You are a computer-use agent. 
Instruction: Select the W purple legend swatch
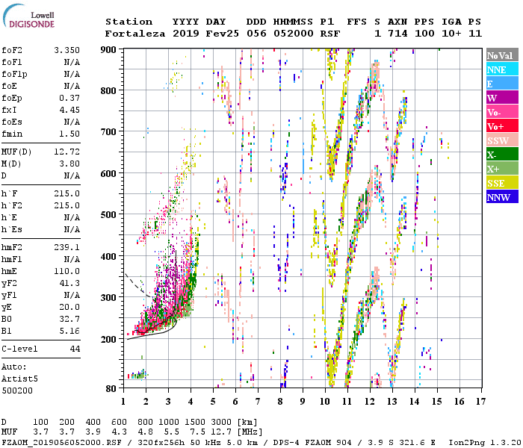tap(502, 98)
